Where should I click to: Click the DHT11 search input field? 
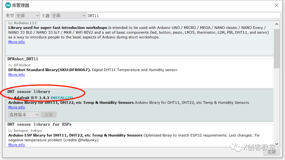(184, 16)
